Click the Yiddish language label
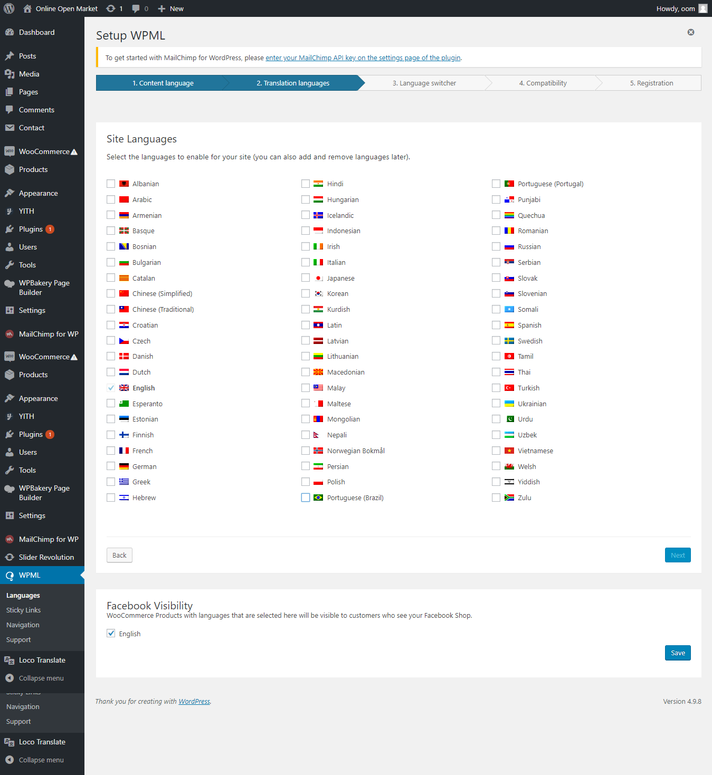 click(529, 482)
